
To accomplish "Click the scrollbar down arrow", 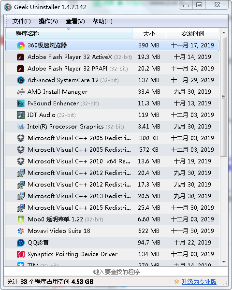I will pos(224,261).
